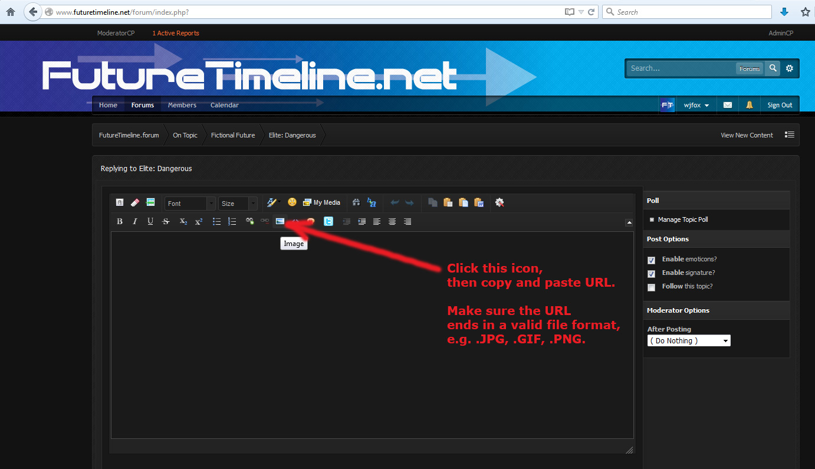The height and width of the screenshot is (469, 815).
Task: Click the Twitter embed icon
Action: tap(328, 221)
